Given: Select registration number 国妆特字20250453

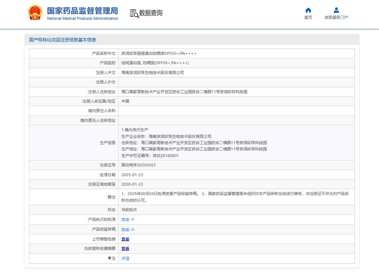Looking at the screenshot, I should pos(138,165).
